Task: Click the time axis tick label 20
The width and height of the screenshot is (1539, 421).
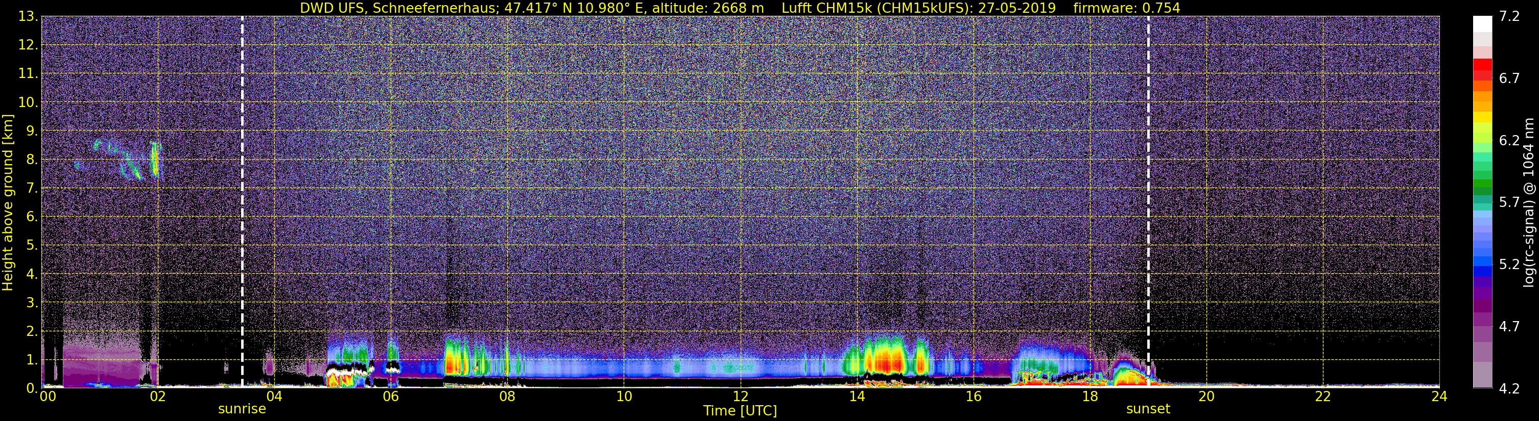Action: [1206, 397]
